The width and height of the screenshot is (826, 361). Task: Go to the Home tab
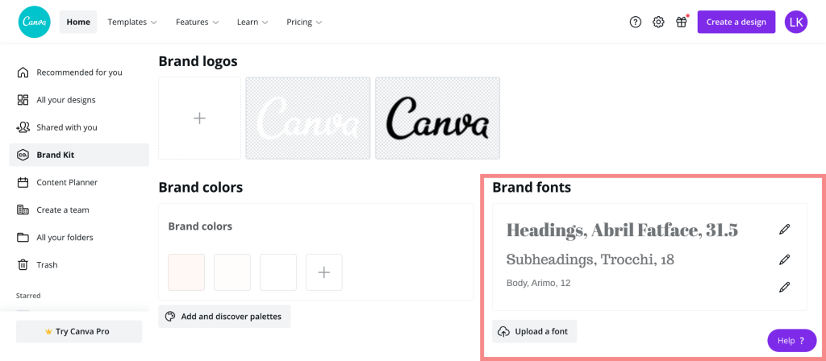[78, 22]
